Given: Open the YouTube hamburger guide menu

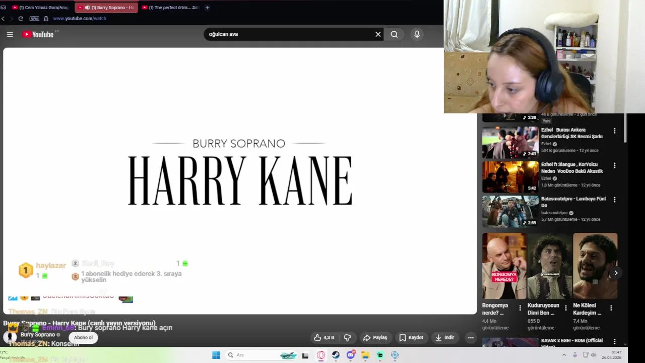Looking at the screenshot, I should pyautogui.click(x=10, y=34).
